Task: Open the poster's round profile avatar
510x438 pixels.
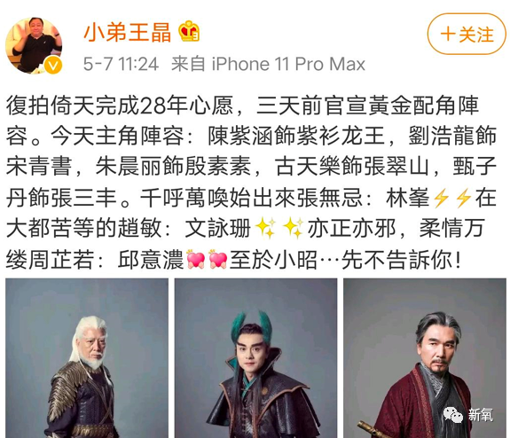Action: tap(34, 45)
